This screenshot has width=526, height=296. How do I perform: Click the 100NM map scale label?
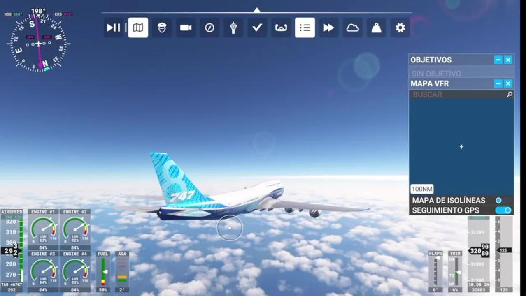[x=422, y=189]
